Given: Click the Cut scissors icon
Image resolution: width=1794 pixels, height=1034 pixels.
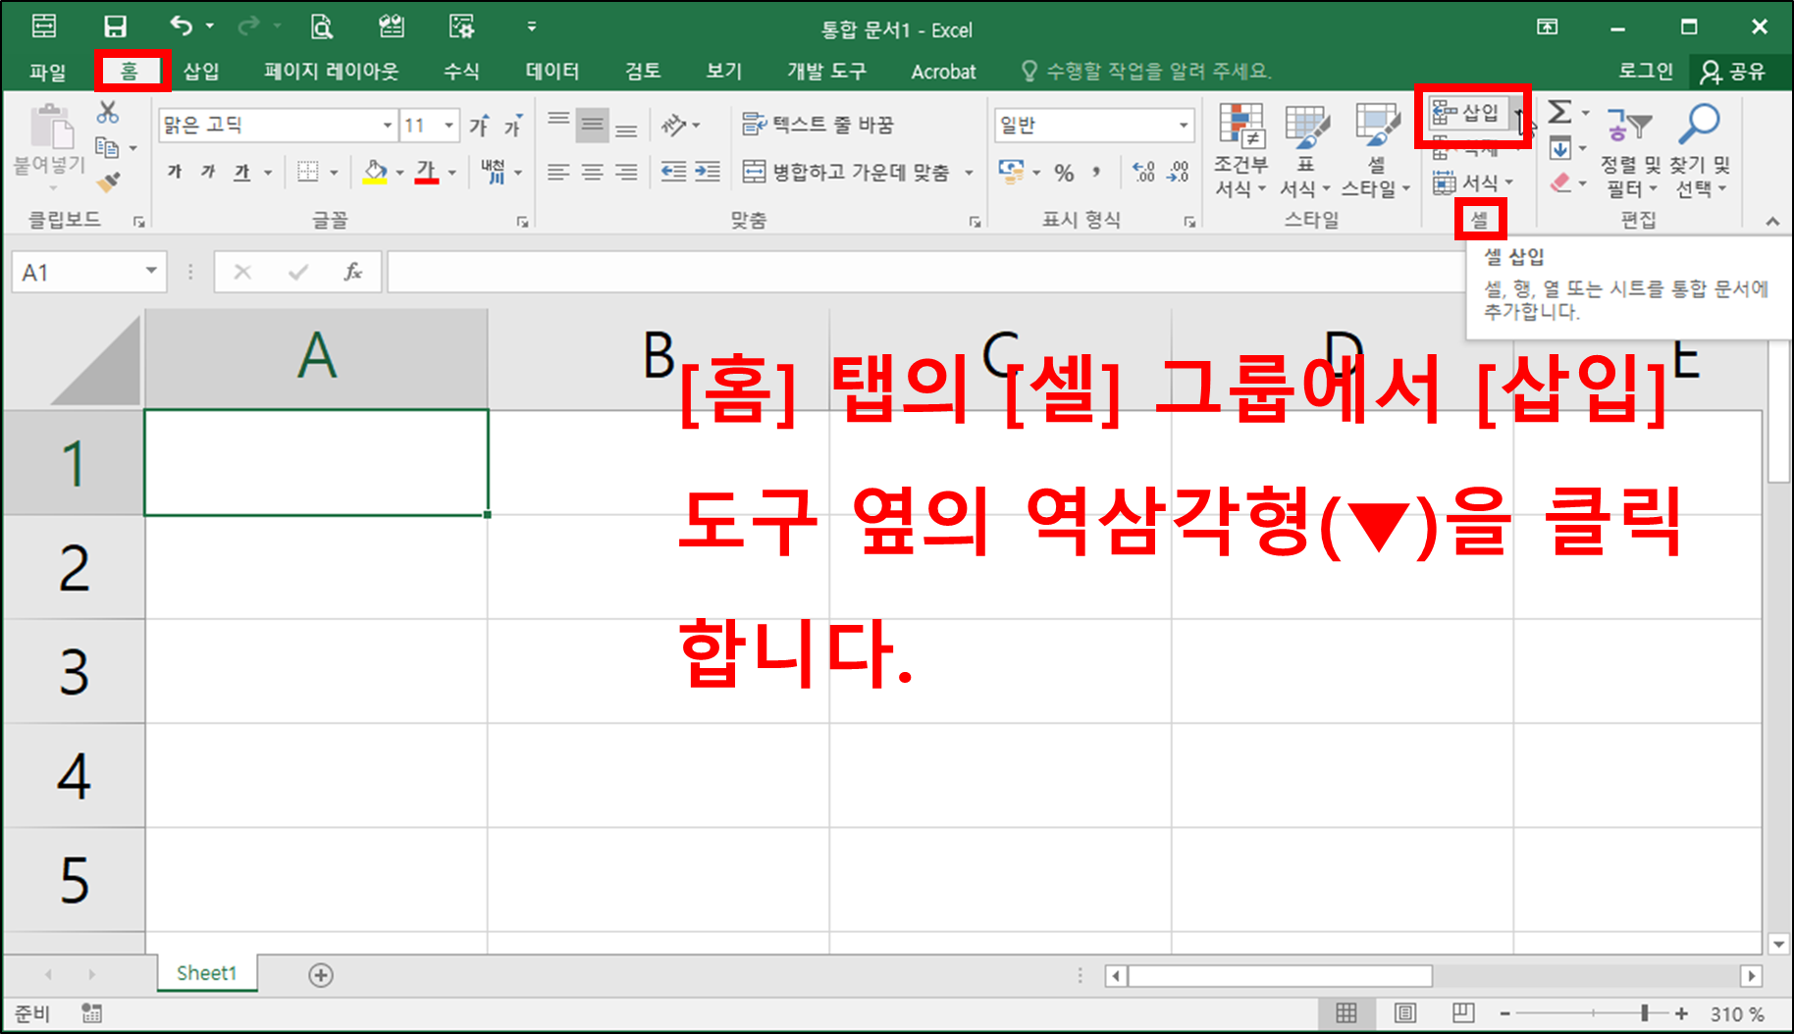Looking at the screenshot, I should [107, 113].
